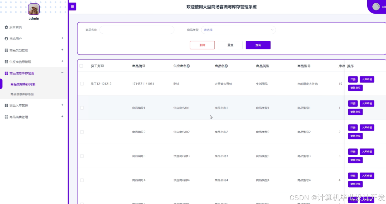Collapse 商品信息库存管理 with its minus sign
Viewport: 386px width, 204px height.
pyautogui.click(x=62, y=73)
